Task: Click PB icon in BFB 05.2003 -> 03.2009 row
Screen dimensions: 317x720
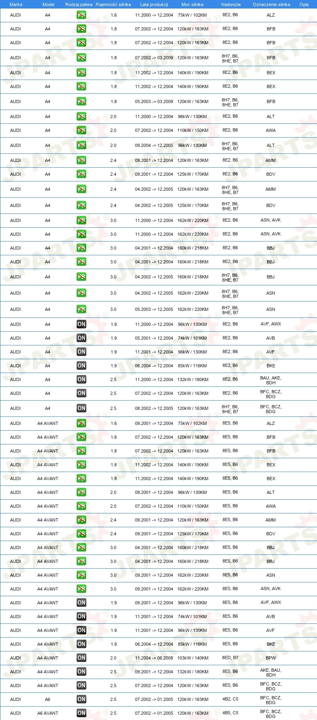Action: tap(81, 101)
